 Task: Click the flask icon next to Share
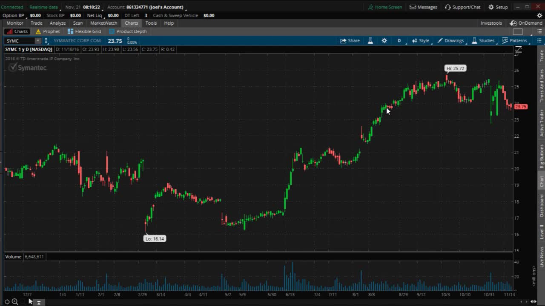click(370, 41)
